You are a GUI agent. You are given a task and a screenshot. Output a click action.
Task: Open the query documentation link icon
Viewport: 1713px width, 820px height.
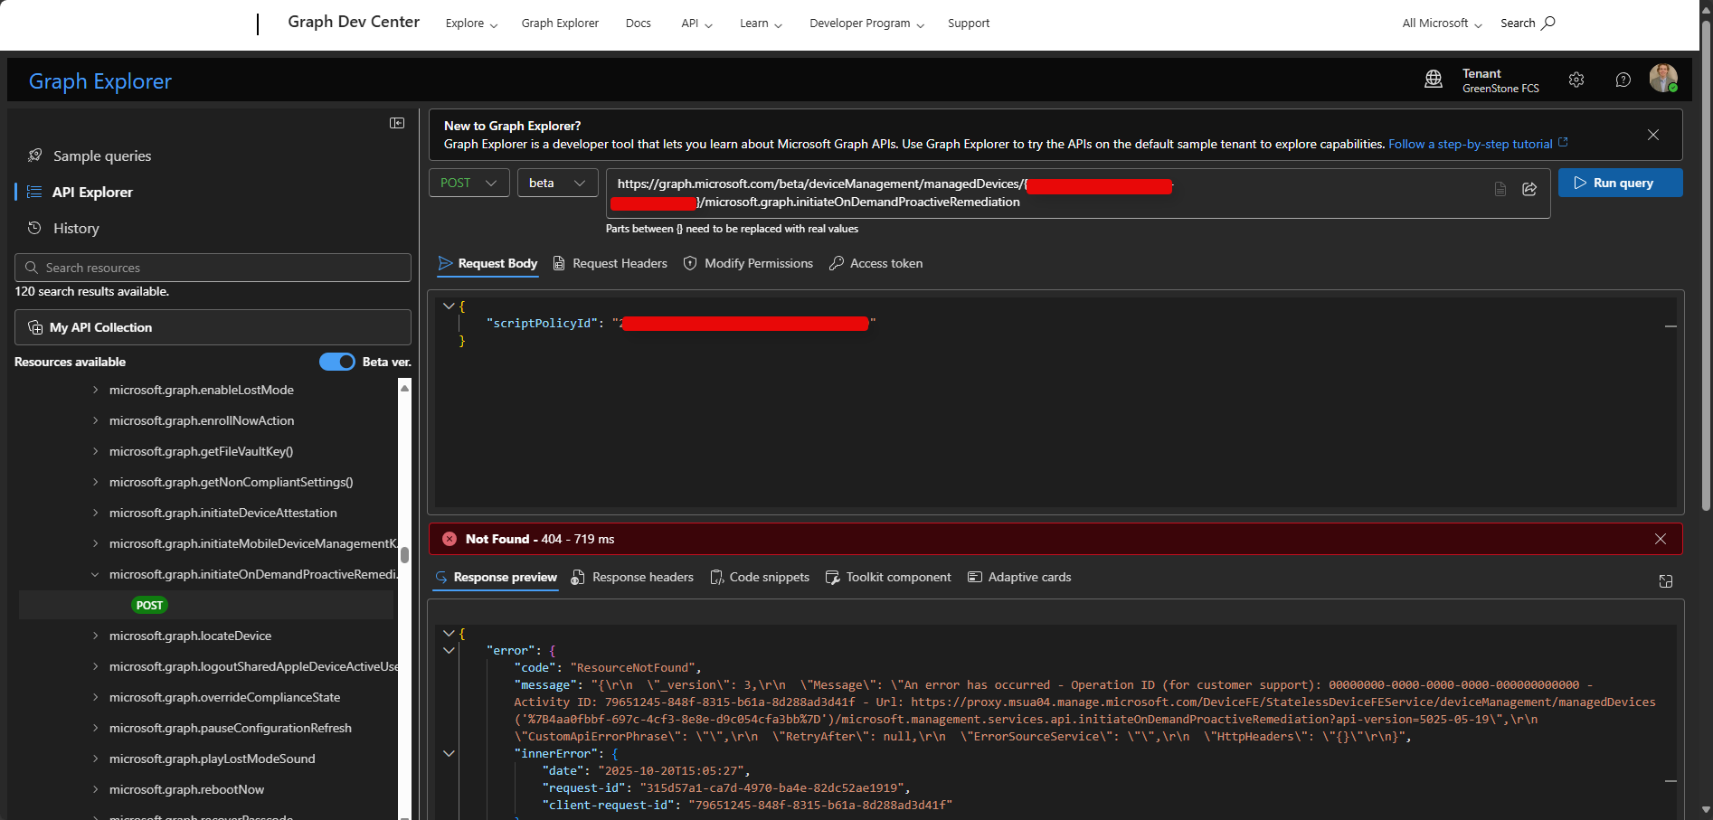coord(1500,188)
